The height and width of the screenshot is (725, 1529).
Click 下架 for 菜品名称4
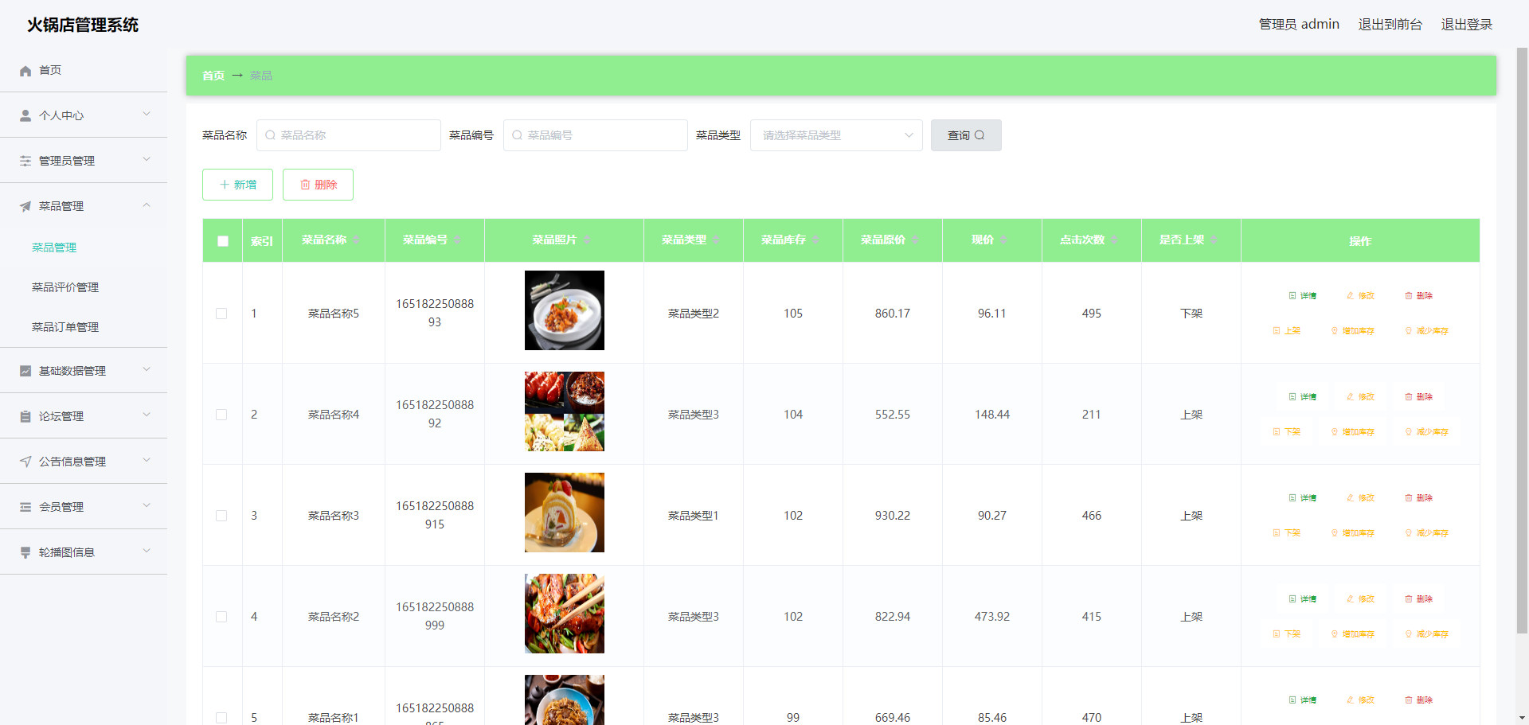point(1286,432)
